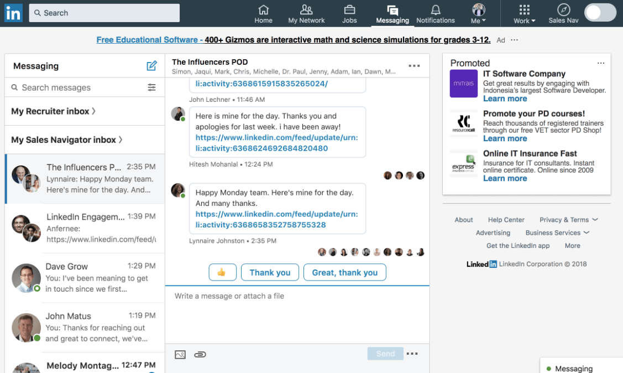The width and height of the screenshot is (623, 373).
Task: Send thumbs up quick reply
Action: (x=222, y=272)
